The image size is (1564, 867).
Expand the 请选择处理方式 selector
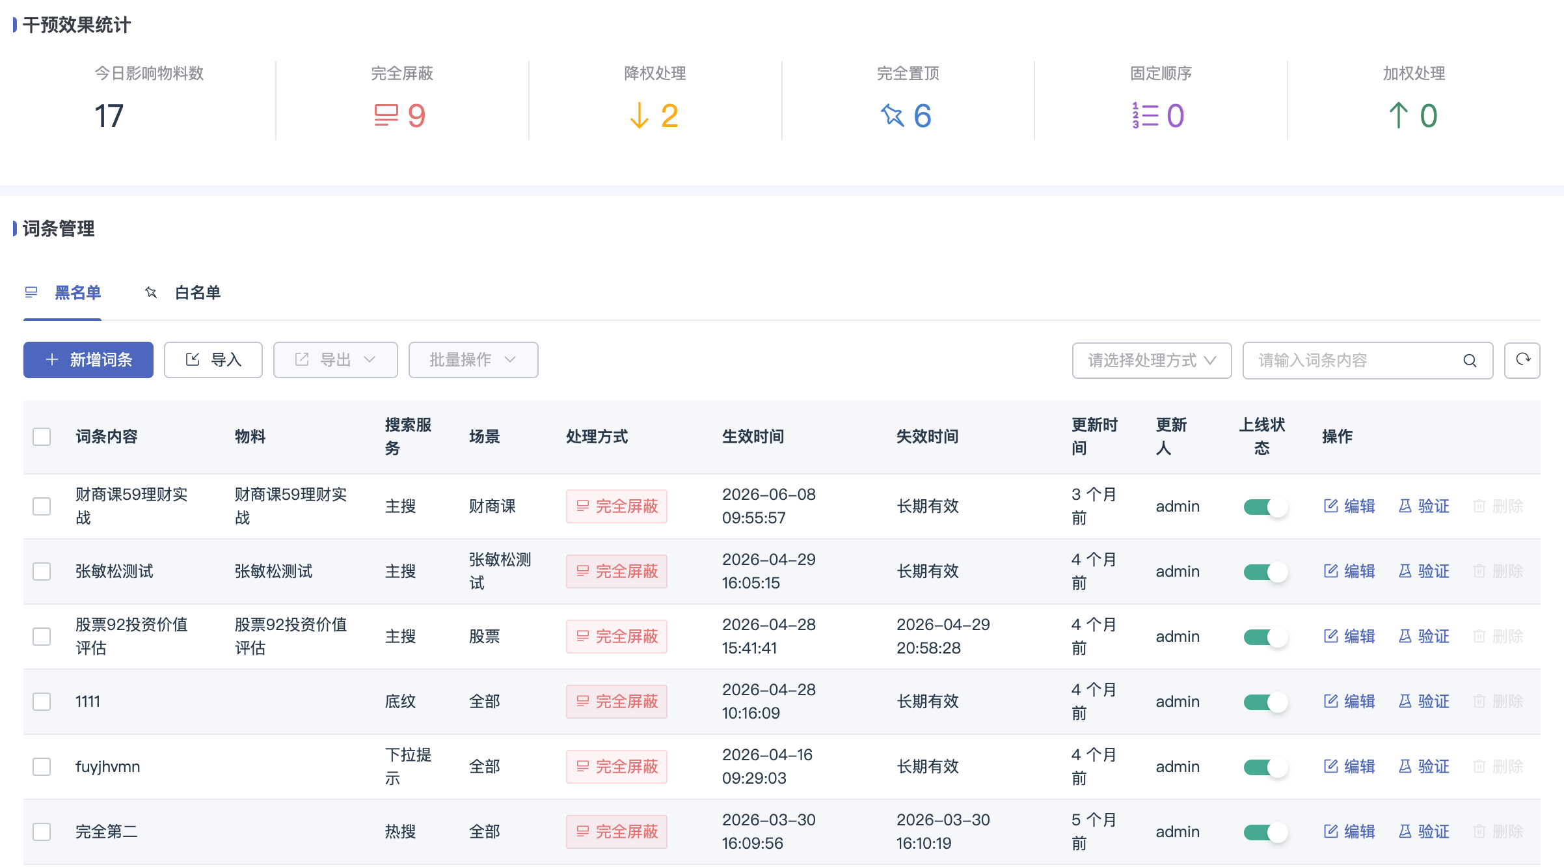click(x=1152, y=361)
